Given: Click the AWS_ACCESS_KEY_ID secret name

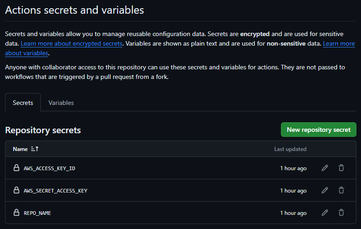Looking at the screenshot, I should (x=49, y=168).
